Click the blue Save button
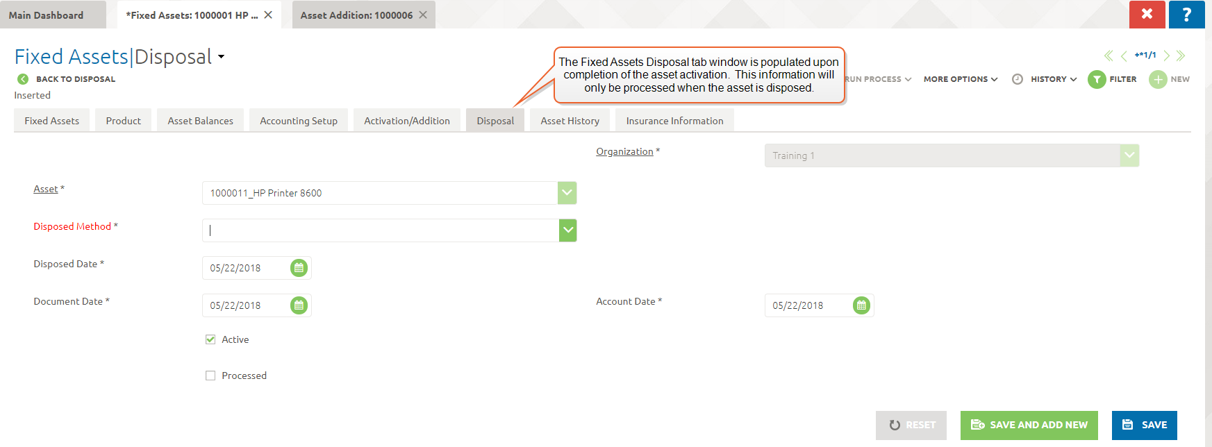This screenshot has width=1212, height=447. click(x=1144, y=425)
